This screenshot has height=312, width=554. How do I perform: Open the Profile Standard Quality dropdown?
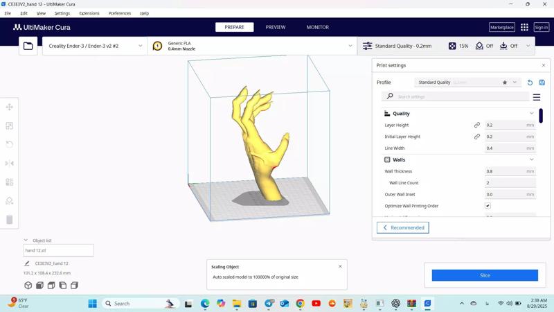pos(467,83)
